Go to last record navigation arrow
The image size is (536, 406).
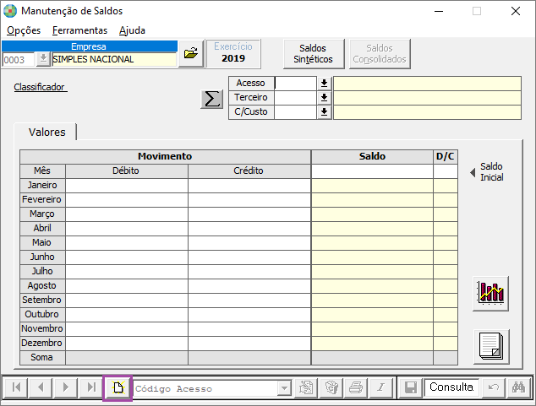click(90, 388)
